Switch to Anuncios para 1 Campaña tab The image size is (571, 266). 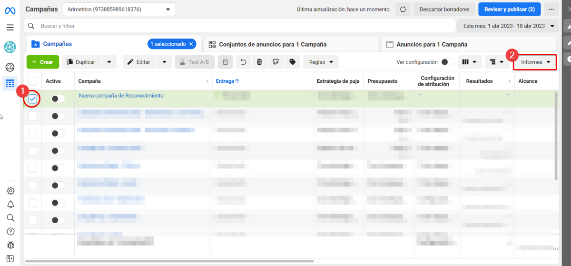432,44
